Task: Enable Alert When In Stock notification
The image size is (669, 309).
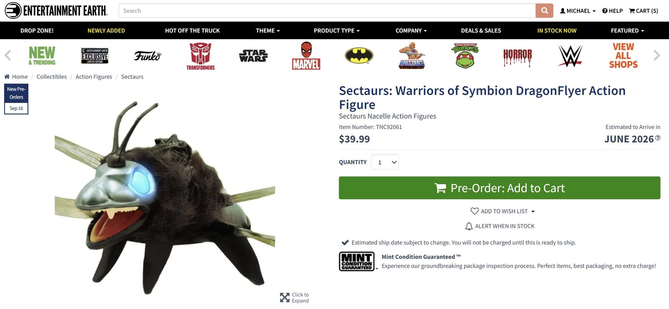Action: (500, 226)
